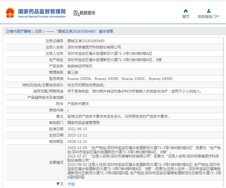This screenshot has height=188, width=226.
Task: Click the bulb icon next to 注
Action: pyautogui.click(x=58, y=184)
